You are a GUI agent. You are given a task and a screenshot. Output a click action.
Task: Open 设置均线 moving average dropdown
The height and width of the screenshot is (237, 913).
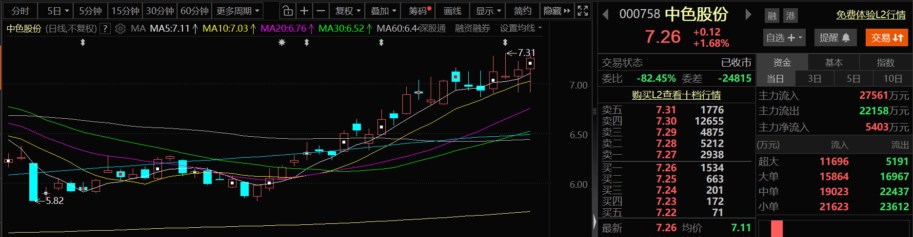click(520, 29)
